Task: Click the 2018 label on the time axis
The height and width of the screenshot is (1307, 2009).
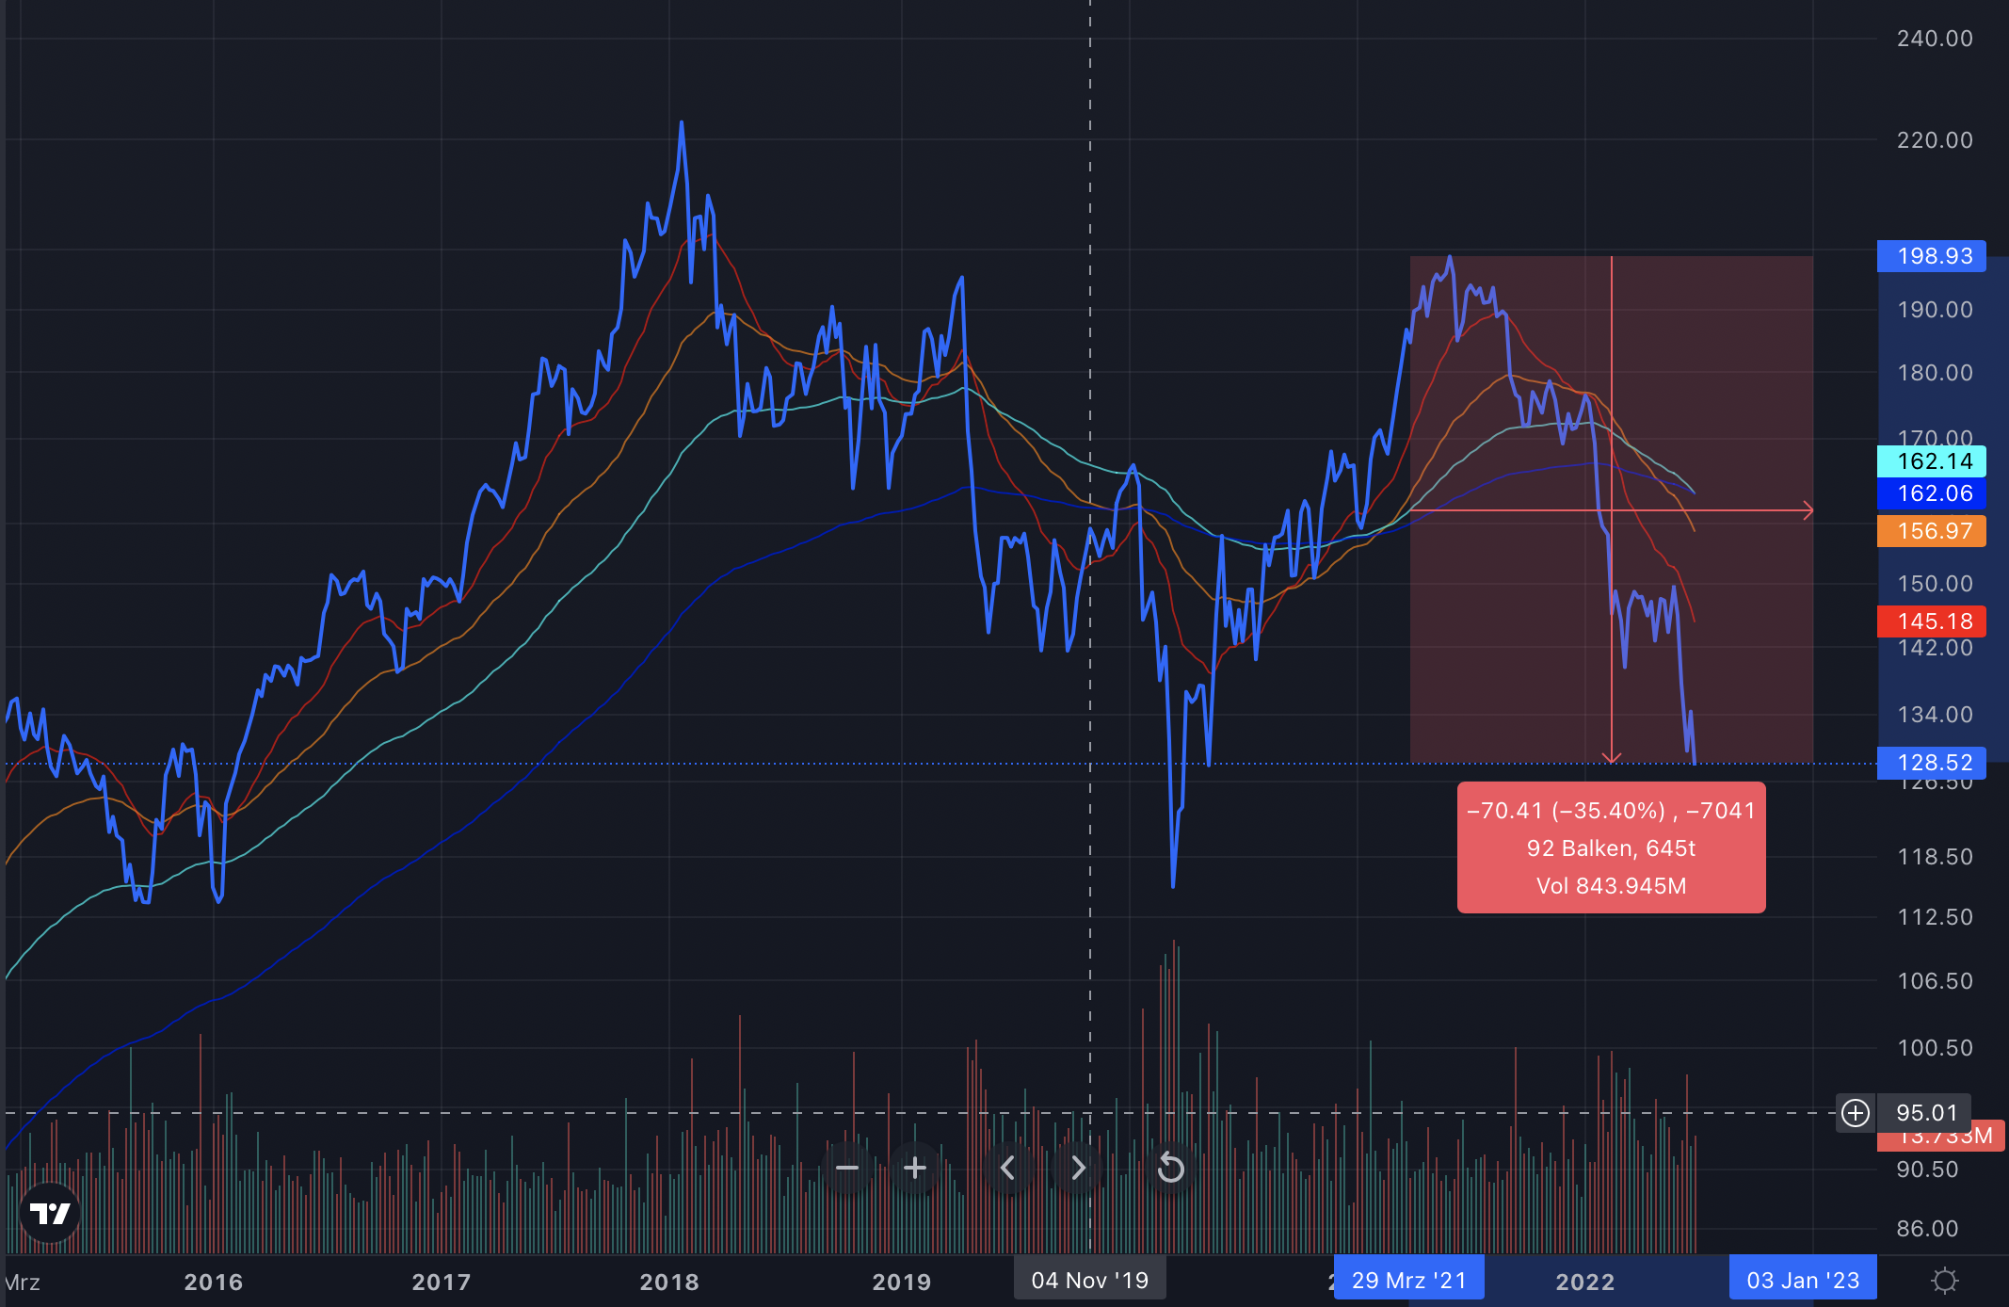Action: [669, 1282]
